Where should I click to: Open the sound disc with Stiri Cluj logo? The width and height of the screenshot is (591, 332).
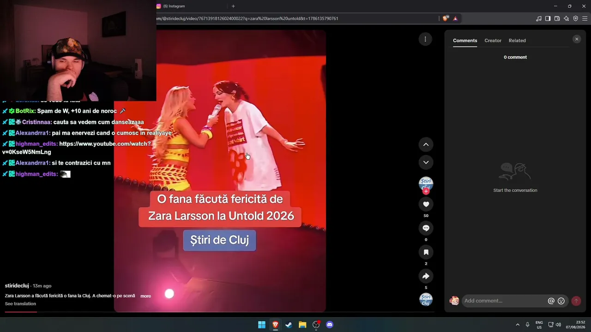pyautogui.click(x=426, y=300)
